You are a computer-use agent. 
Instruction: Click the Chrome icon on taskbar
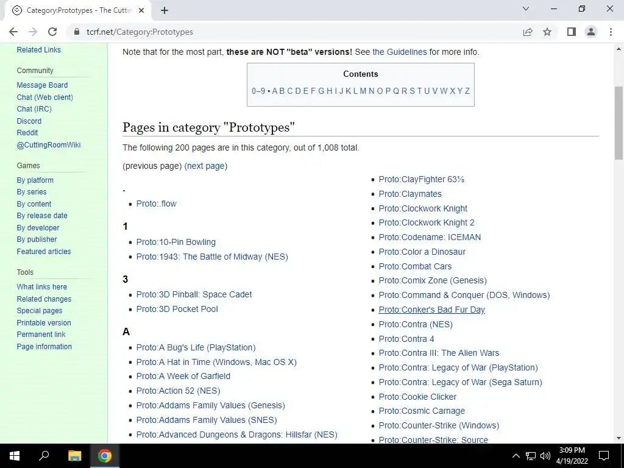tap(105, 456)
